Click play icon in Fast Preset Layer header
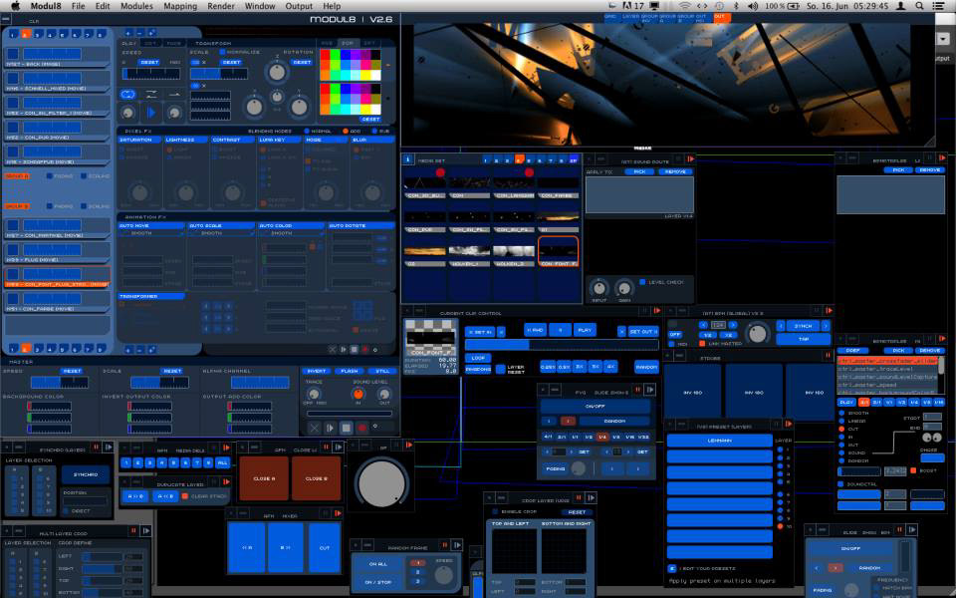The width and height of the screenshot is (956, 598). 789,424
